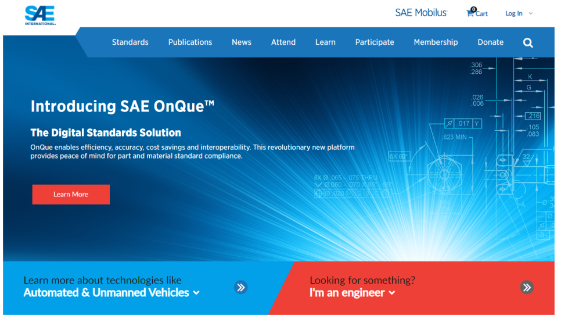Click double-arrow button in blue technologies banner
This screenshot has width=561, height=323.
coord(241,287)
